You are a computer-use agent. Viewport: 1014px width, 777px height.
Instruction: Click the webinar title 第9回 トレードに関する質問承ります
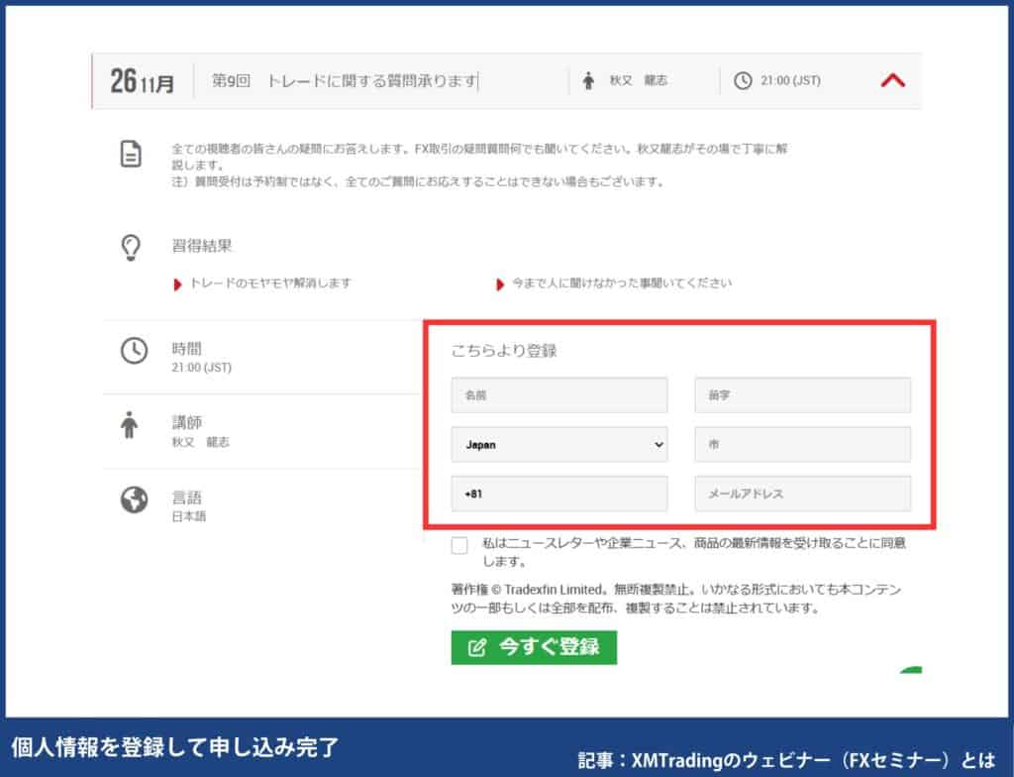[346, 81]
